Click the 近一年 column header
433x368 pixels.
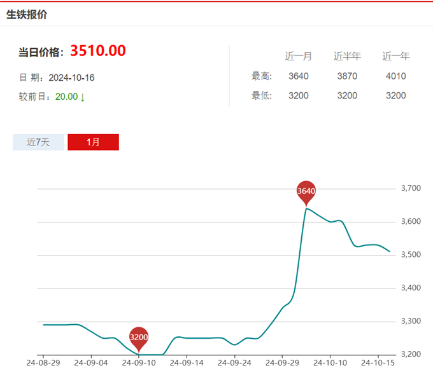point(395,56)
